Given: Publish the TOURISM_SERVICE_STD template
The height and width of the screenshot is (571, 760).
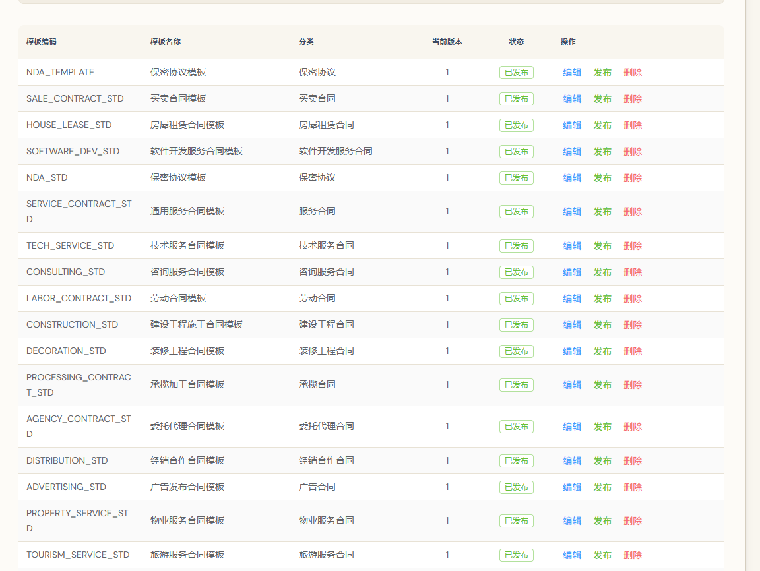Looking at the screenshot, I should click(602, 555).
